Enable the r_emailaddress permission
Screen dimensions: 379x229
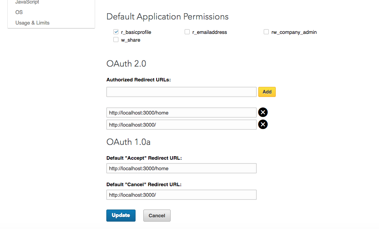[x=187, y=32]
